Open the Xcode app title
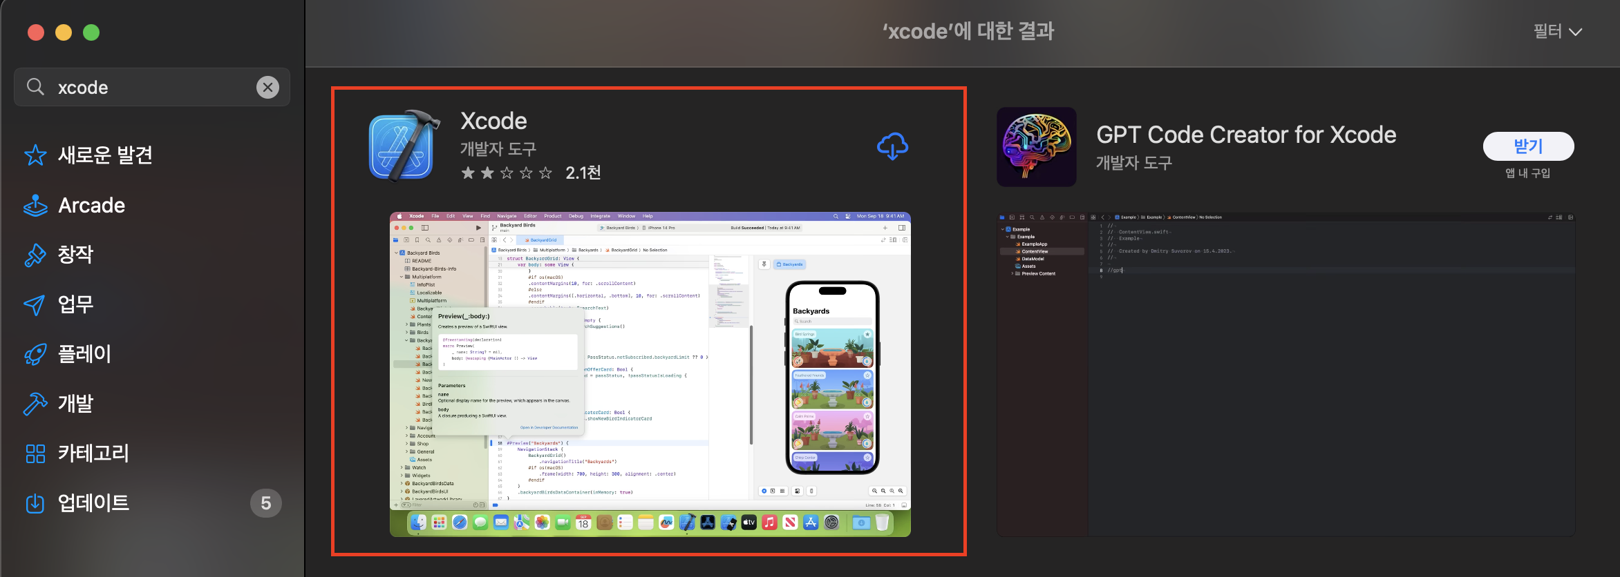 coord(493,121)
